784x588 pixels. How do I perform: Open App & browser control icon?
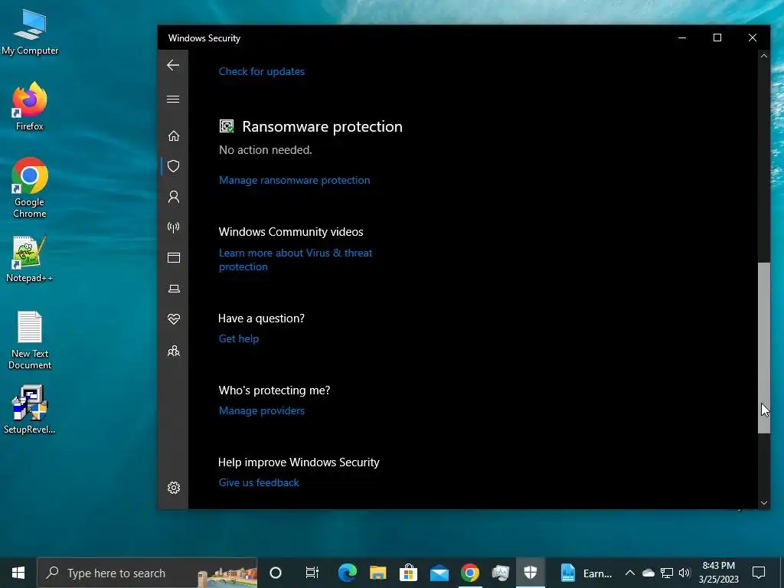coord(174,258)
